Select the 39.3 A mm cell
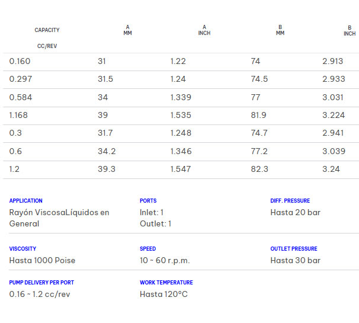This screenshot has width=359, height=323. coord(107,170)
